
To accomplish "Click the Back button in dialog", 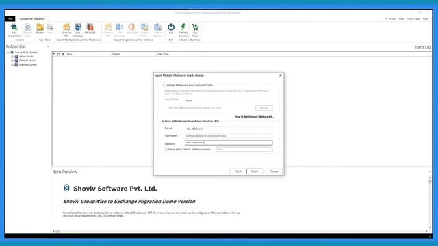I will pyautogui.click(x=237, y=172).
